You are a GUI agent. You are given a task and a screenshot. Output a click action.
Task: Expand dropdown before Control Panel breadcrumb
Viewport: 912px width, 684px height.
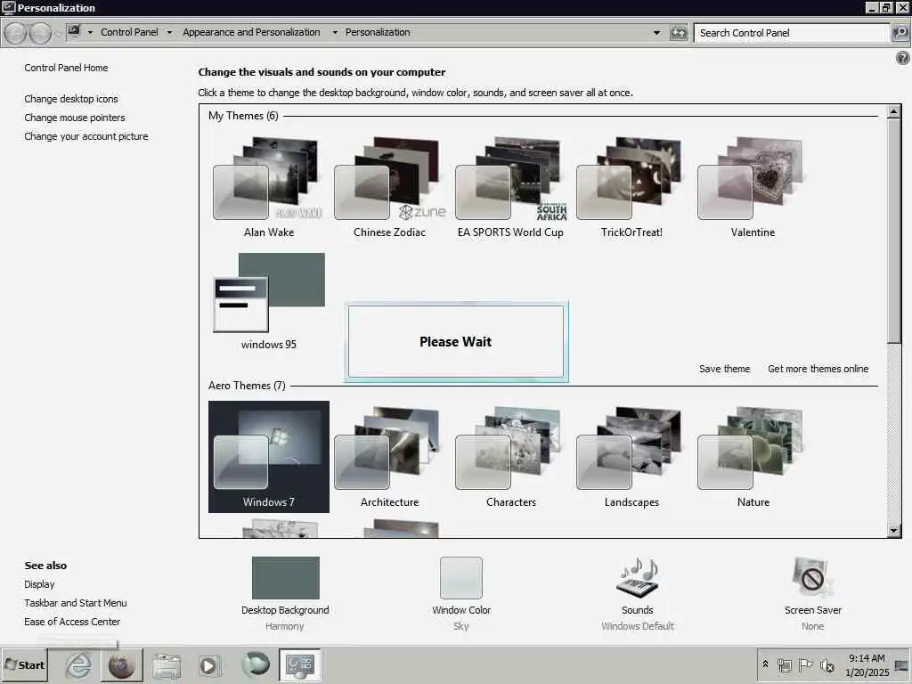[x=90, y=33]
